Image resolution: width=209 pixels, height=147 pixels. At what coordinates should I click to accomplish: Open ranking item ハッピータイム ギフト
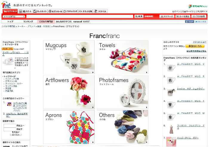click(188, 138)
